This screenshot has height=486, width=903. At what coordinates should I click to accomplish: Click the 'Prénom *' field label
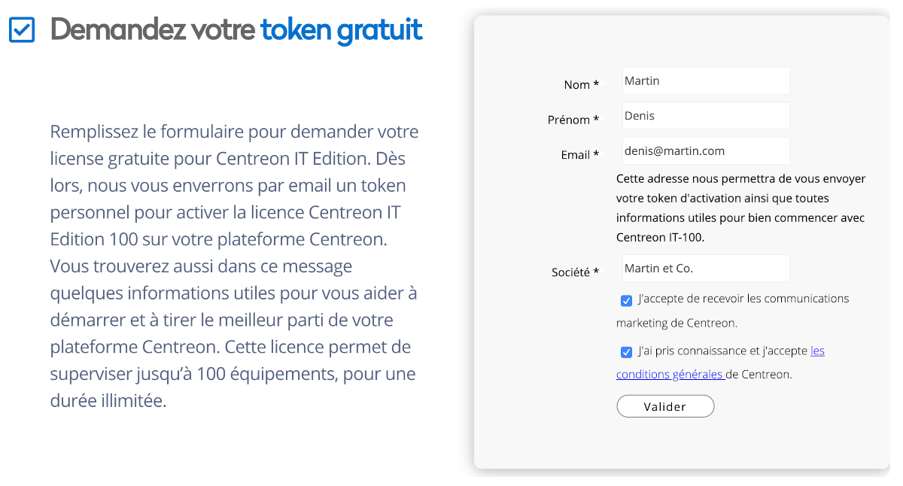pyautogui.click(x=573, y=120)
